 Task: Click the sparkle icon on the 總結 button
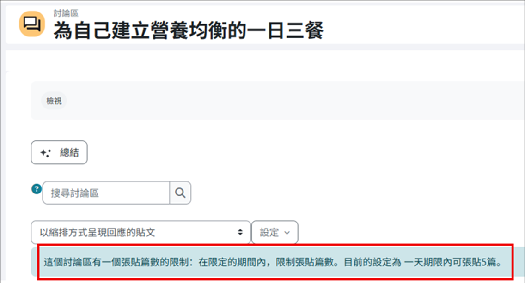pos(45,153)
